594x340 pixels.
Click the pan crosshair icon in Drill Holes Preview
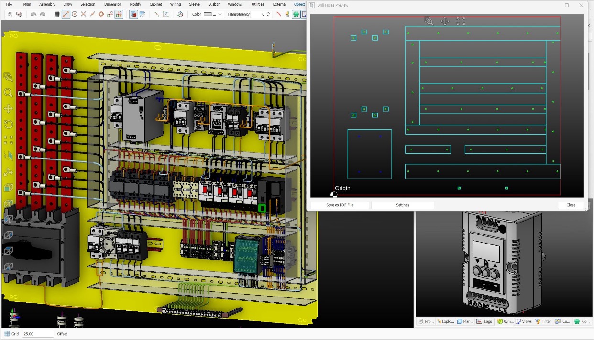(444, 21)
